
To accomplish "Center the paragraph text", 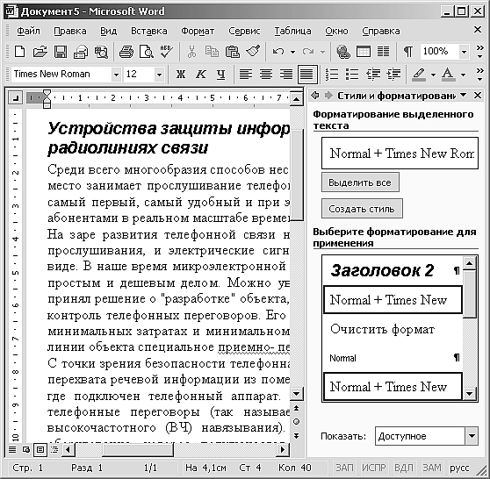I will coord(266,75).
